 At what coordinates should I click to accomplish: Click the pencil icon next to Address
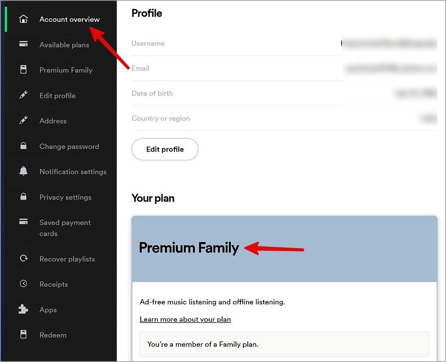[23, 120]
